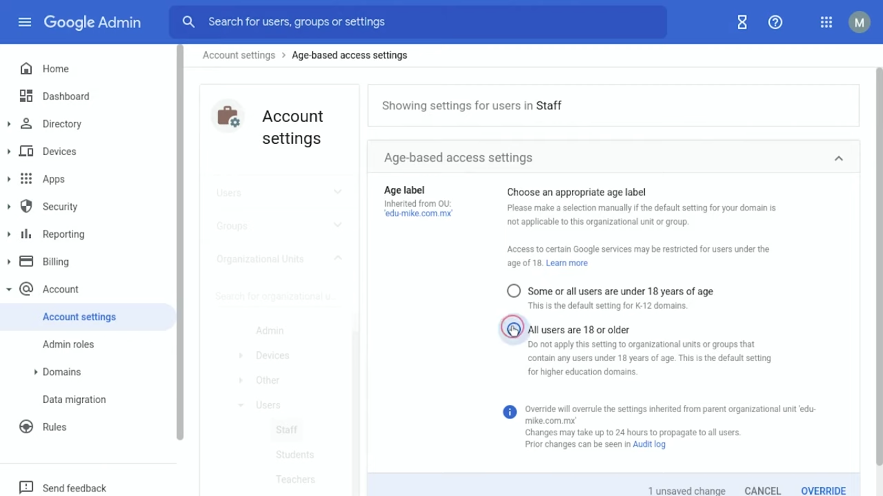The image size is (883, 496).
Task: Select Students organizational unit
Action: [x=295, y=455]
